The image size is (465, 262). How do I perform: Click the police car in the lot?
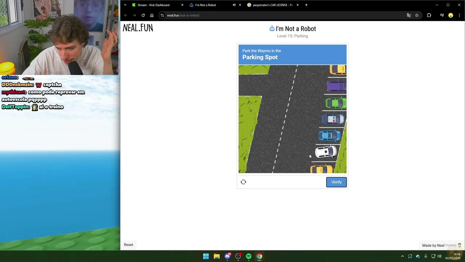(x=333, y=119)
